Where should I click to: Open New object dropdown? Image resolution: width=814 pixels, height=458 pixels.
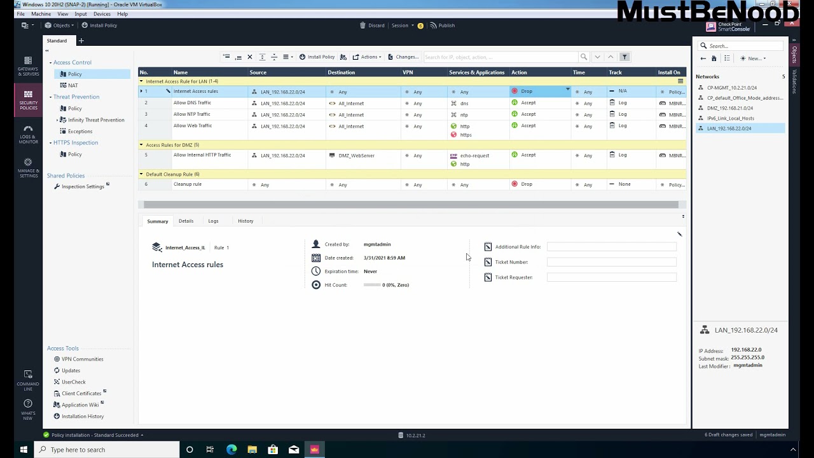click(754, 58)
